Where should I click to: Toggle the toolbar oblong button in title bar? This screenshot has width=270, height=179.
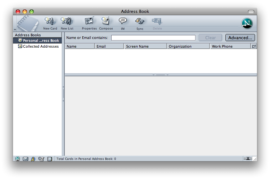[x=251, y=12]
